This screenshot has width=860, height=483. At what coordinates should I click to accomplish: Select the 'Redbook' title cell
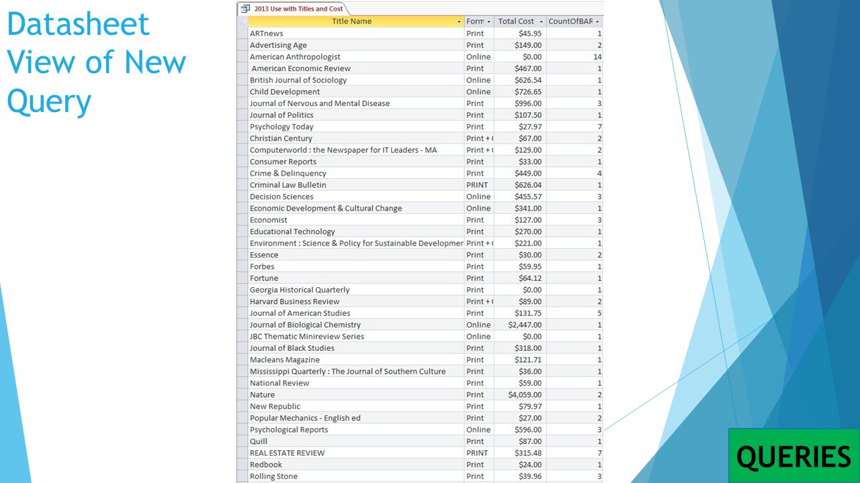[x=355, y=465]
